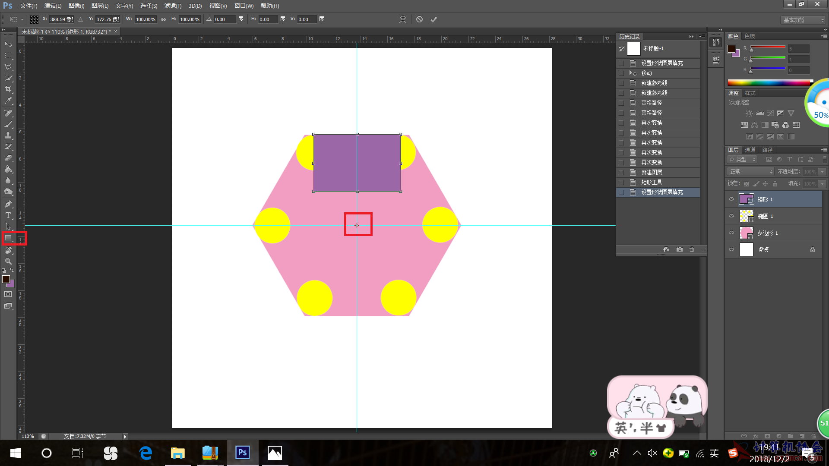Open the Color panel flyout menu
829x466 pixels.
[x=824, y=36]
